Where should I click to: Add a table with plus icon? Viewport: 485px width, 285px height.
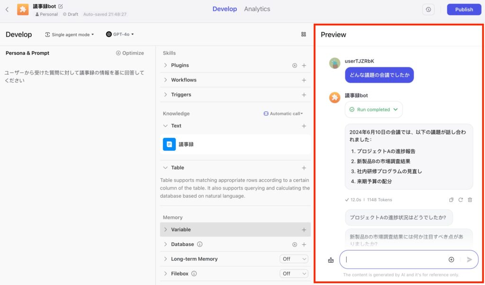point(304,167)
